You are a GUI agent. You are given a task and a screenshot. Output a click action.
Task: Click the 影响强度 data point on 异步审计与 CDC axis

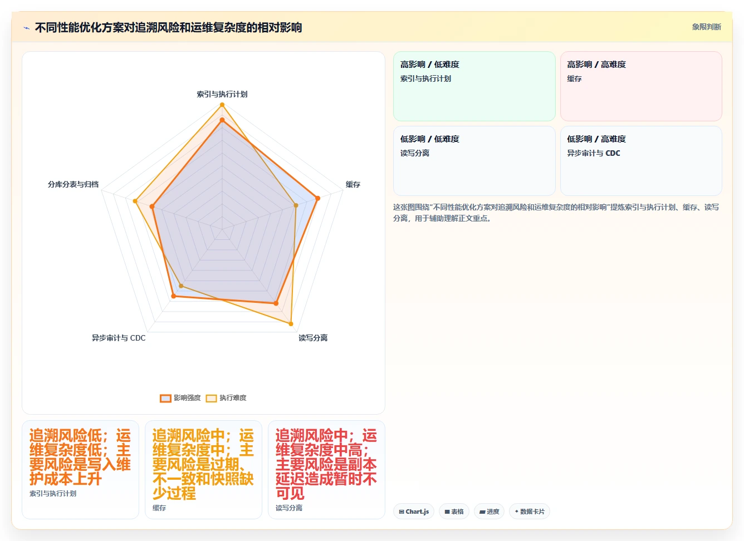(173, 296)
